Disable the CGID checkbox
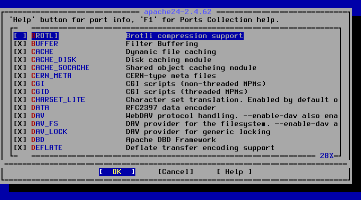Screen dimensions: 361x200 20,92
